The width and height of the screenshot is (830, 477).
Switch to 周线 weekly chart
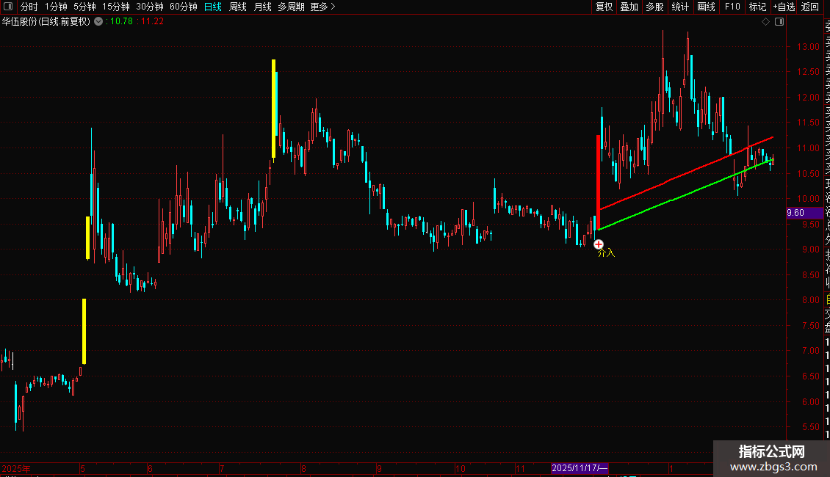238,7
